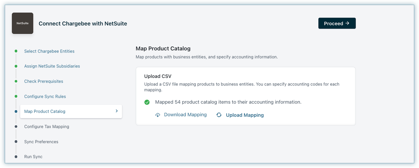Open the Run Sync step

(x=33, y=157)
